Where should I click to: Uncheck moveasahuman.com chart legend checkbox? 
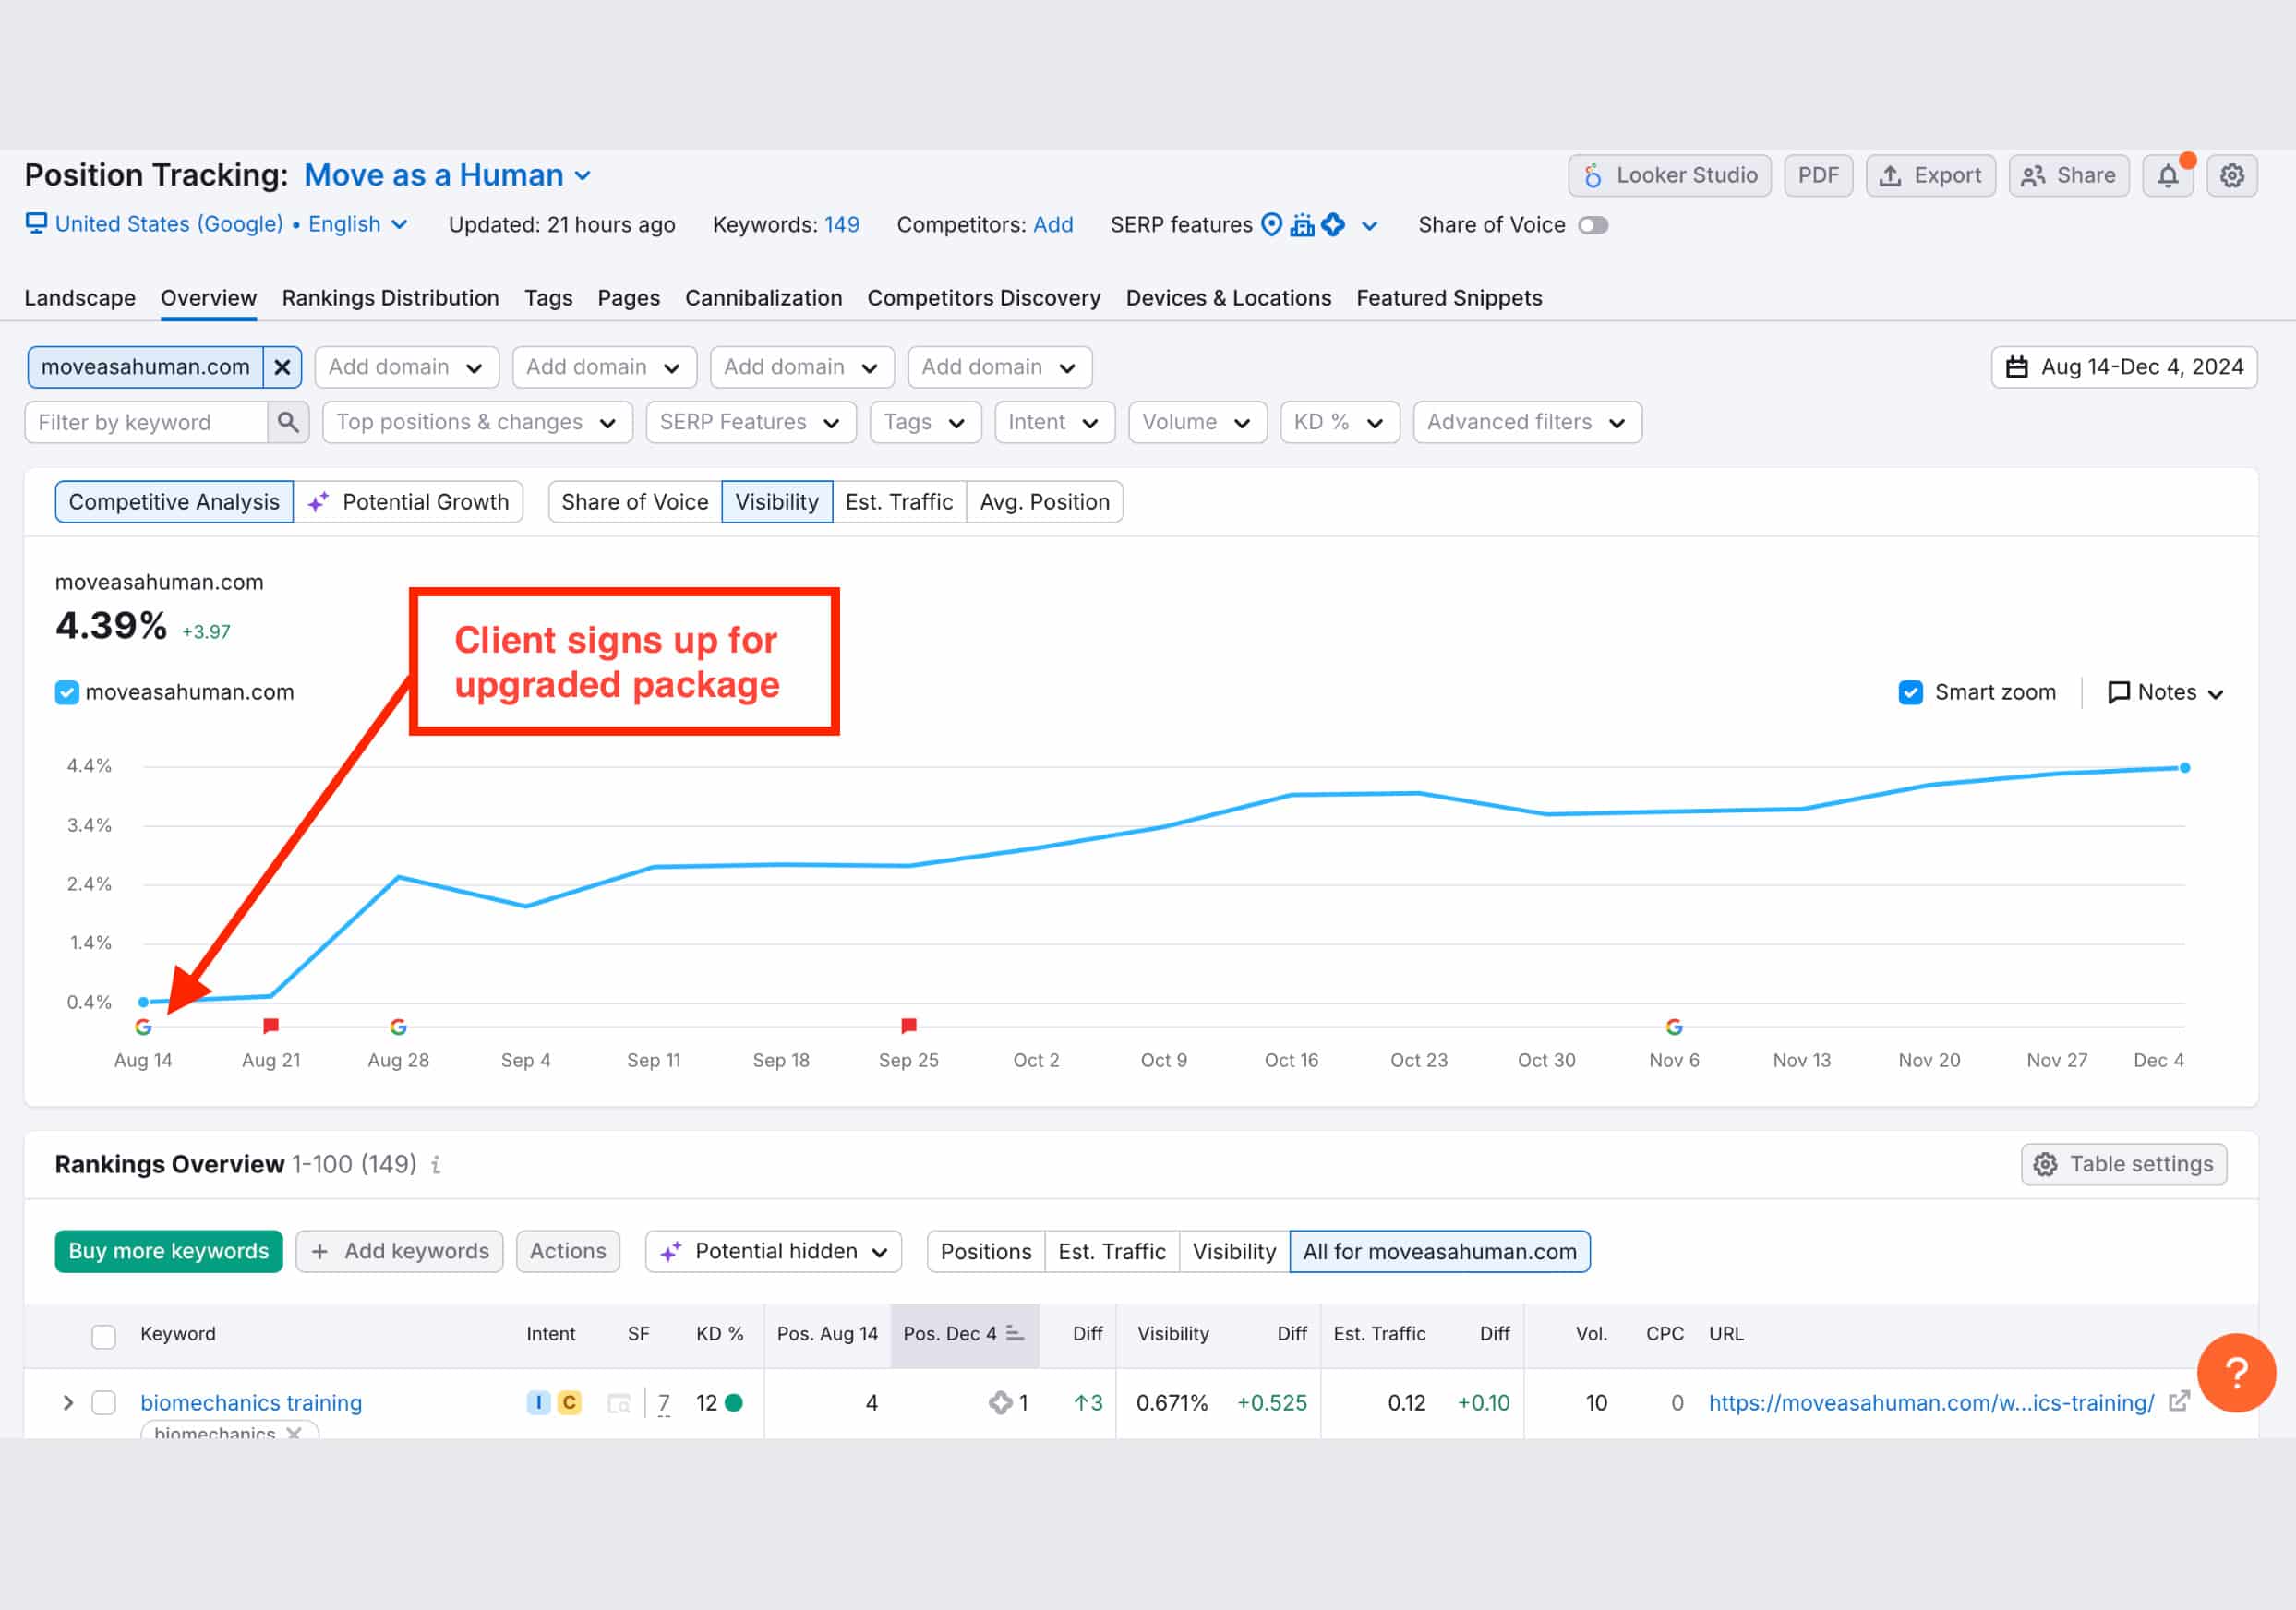66,692
